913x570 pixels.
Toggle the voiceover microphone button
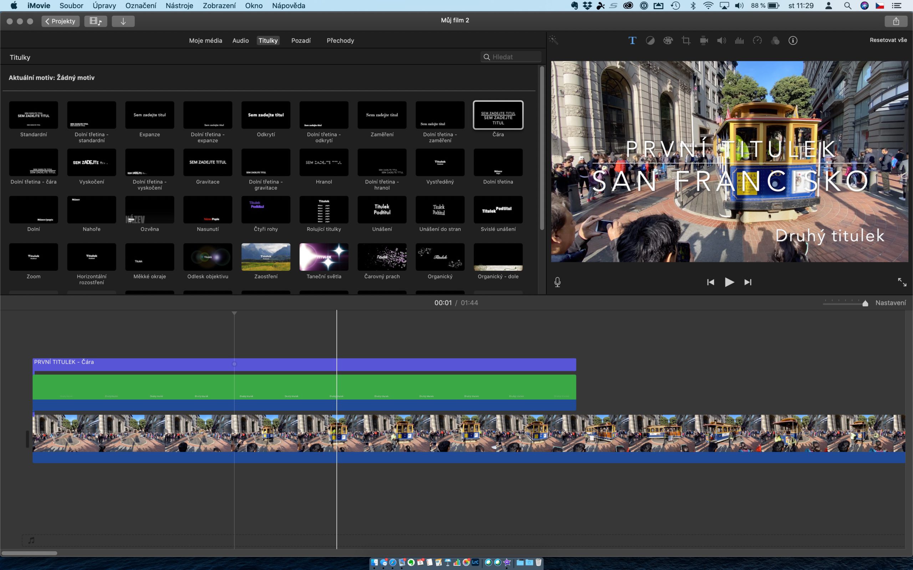557,282
